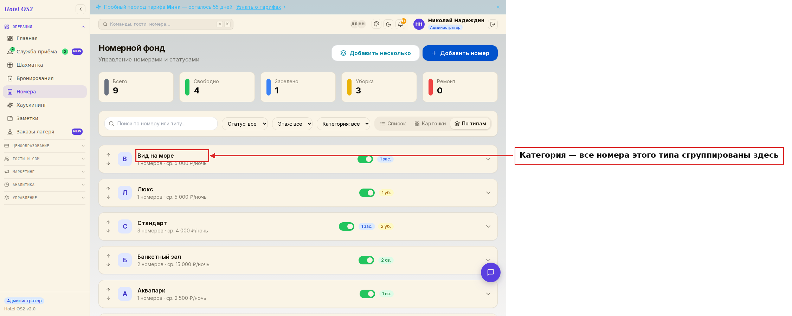The height and width of the screenshot is (316, 792).
Task: Click the А letter badge of Аквапарк
Action: pyautogui.click(x=125, y=294)
